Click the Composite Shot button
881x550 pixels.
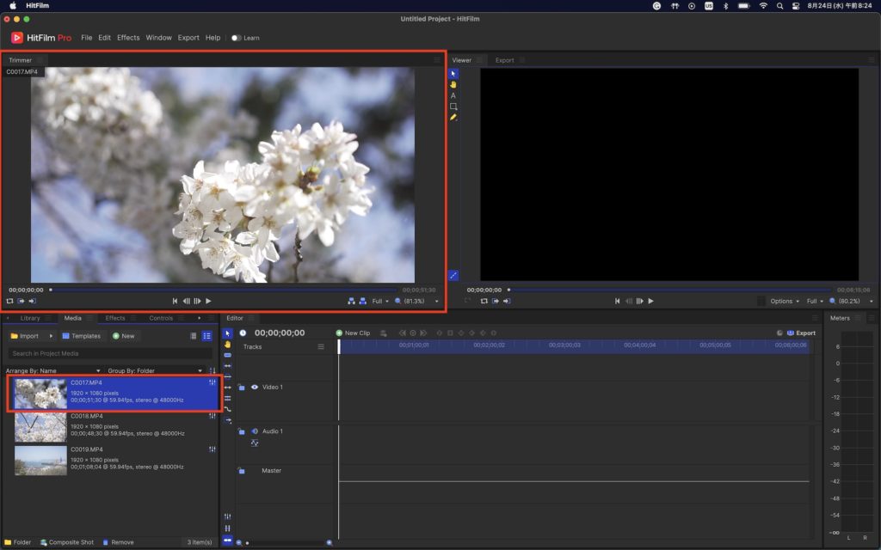click(x=66, y=542)
